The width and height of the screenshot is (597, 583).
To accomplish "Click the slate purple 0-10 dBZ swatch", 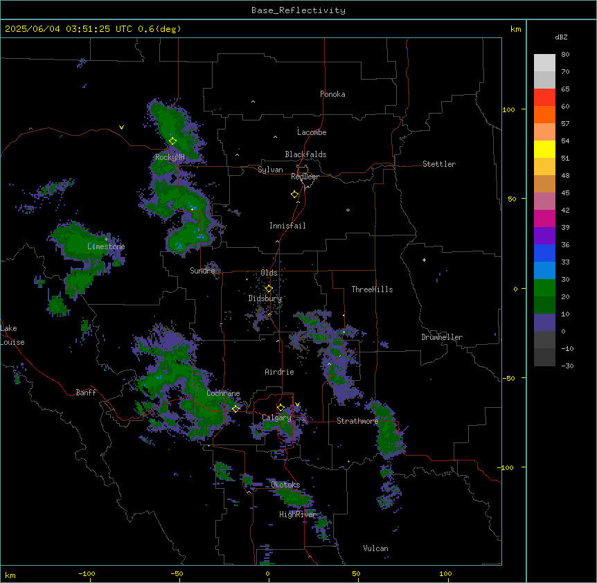I will point(544,323).
